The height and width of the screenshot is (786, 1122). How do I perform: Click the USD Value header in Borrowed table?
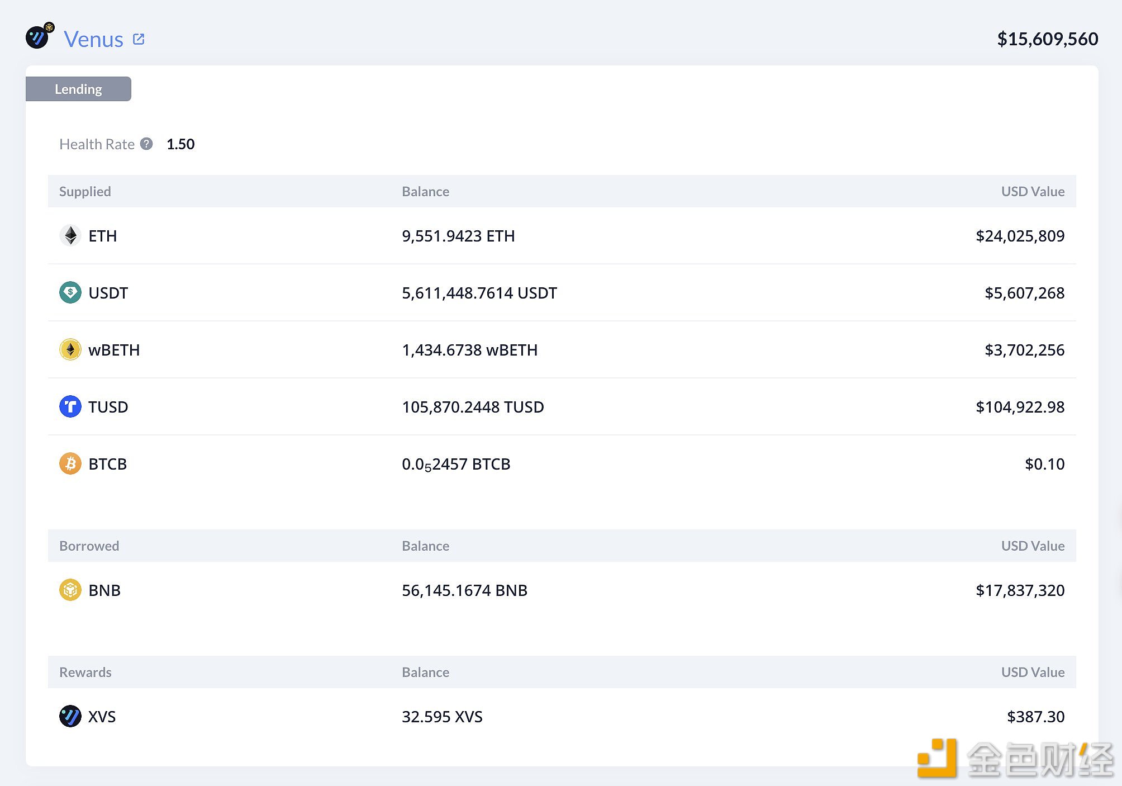[1033, 546]
